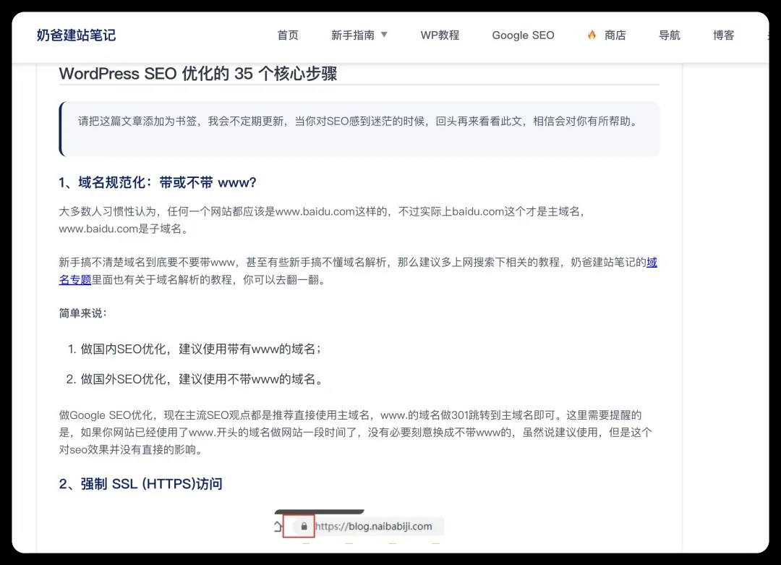Click the heading 2、强制 SSL (HTTPS)访问
781x565 pixels.
pyautogui.click(x=140, y=484)
